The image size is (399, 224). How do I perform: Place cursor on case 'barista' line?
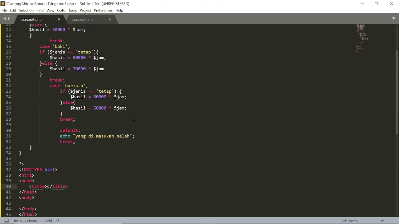pos(69,86)
